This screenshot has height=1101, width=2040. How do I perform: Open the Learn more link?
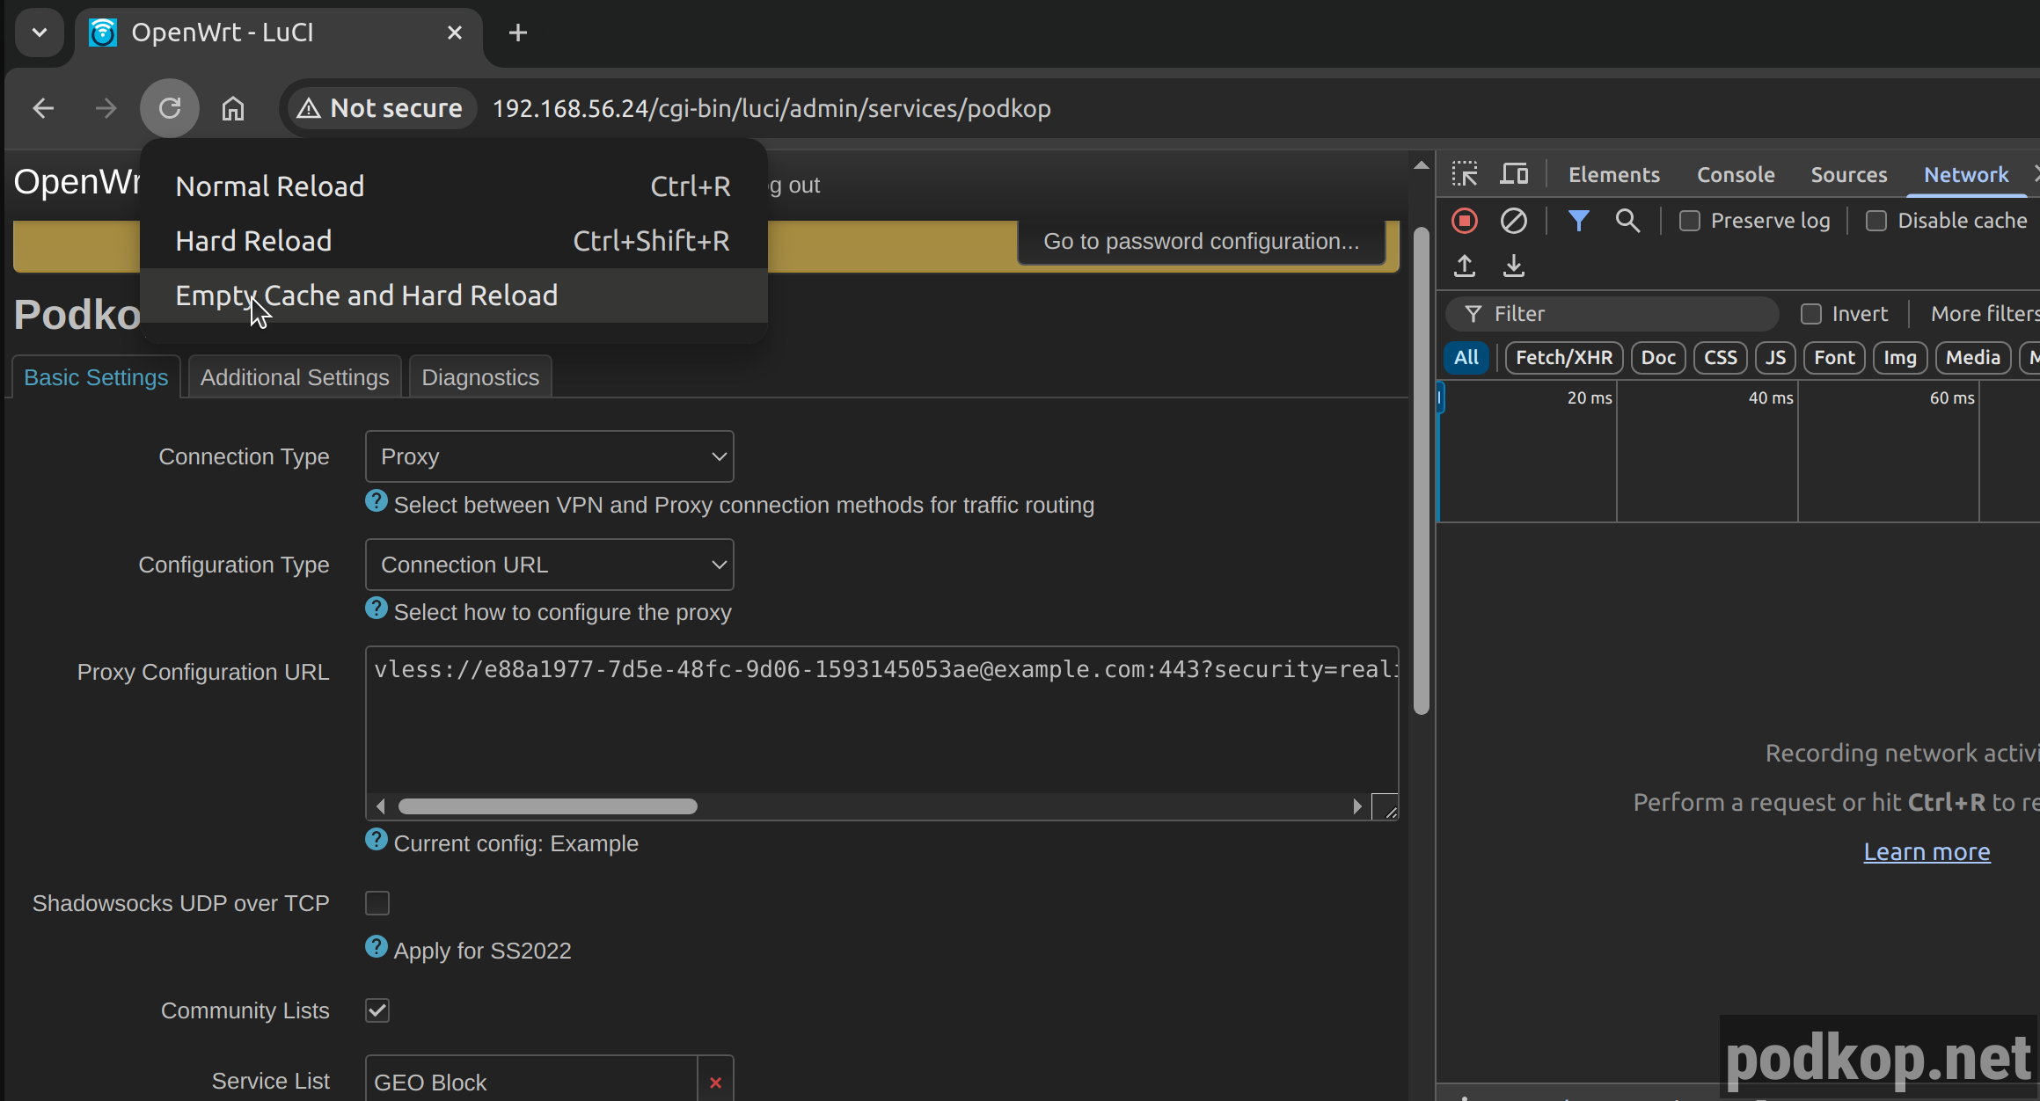click(x=1927, y=850)
